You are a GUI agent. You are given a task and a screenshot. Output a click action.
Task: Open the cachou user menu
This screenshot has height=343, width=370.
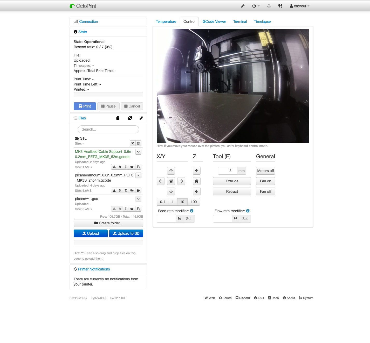coord(300,6)
